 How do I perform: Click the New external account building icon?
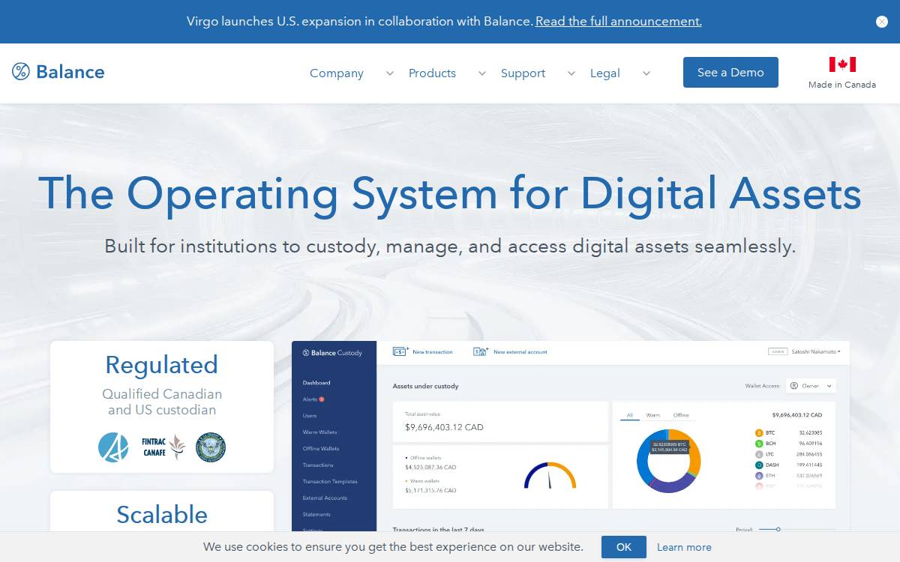point(481,351)
